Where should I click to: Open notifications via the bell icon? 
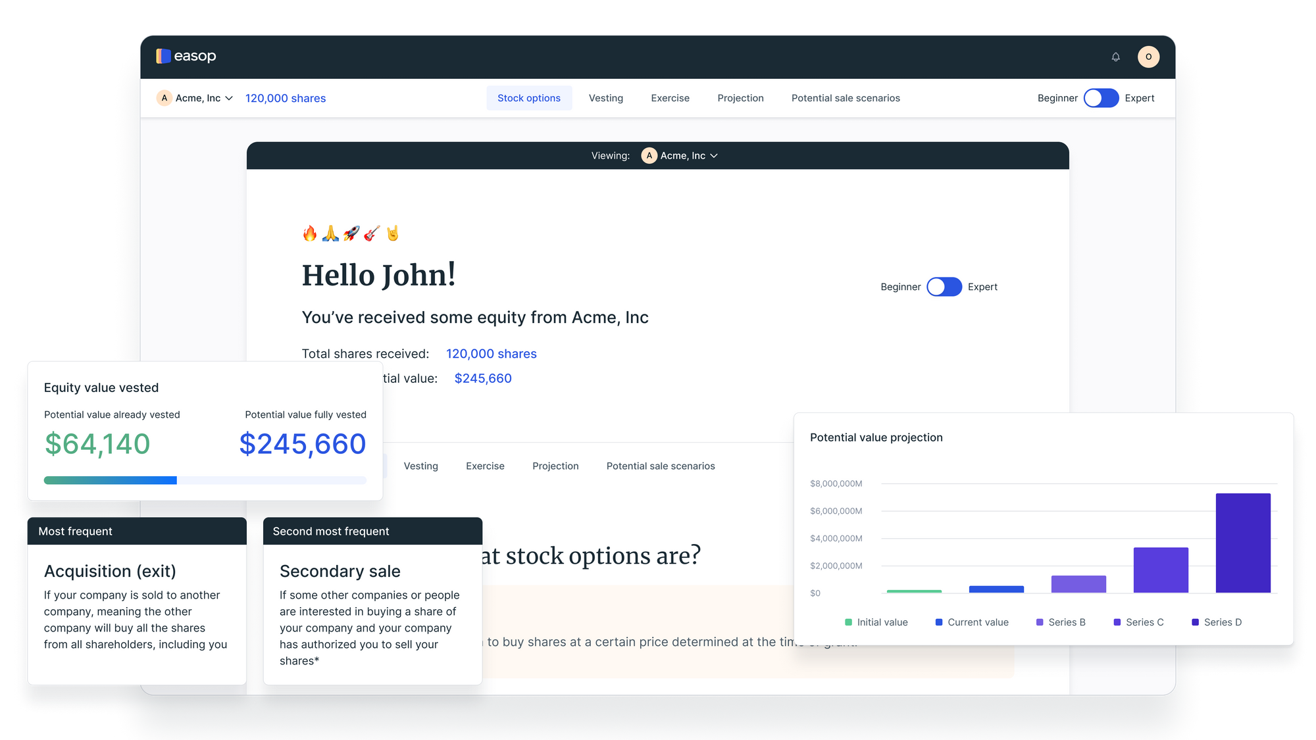point(1115,57)
